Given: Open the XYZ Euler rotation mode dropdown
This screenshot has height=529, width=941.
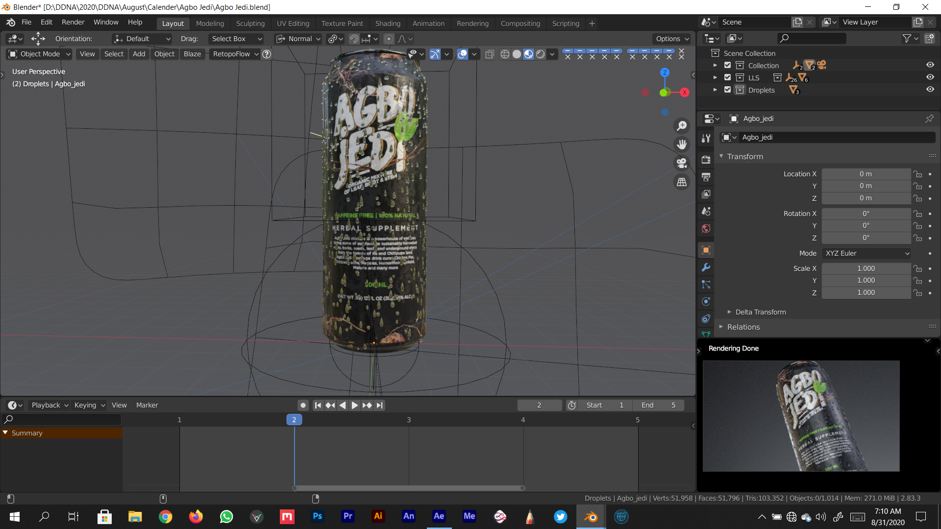Looking at the screenshot, I should pos(867,253).
